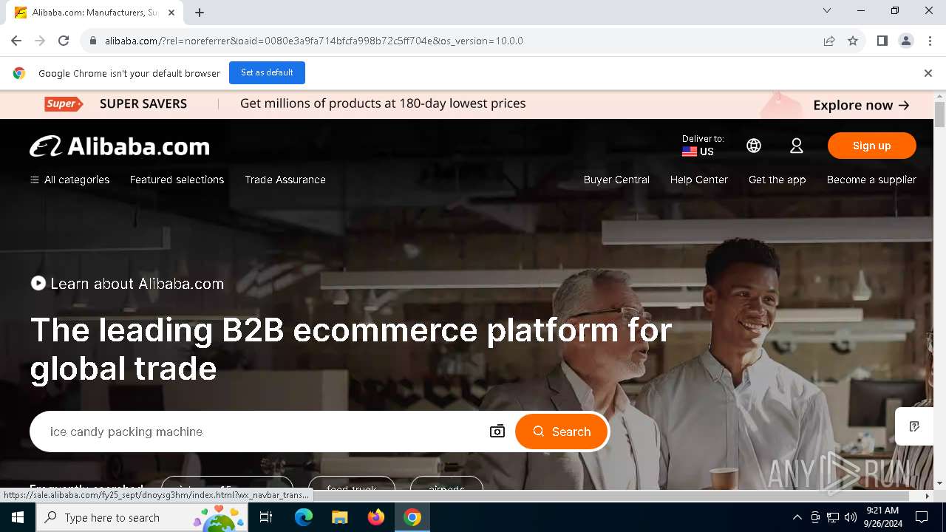The height and width of the screenshot is (532, 946).
Task: Open Task View on the taskbar
Action: [266, 517]
